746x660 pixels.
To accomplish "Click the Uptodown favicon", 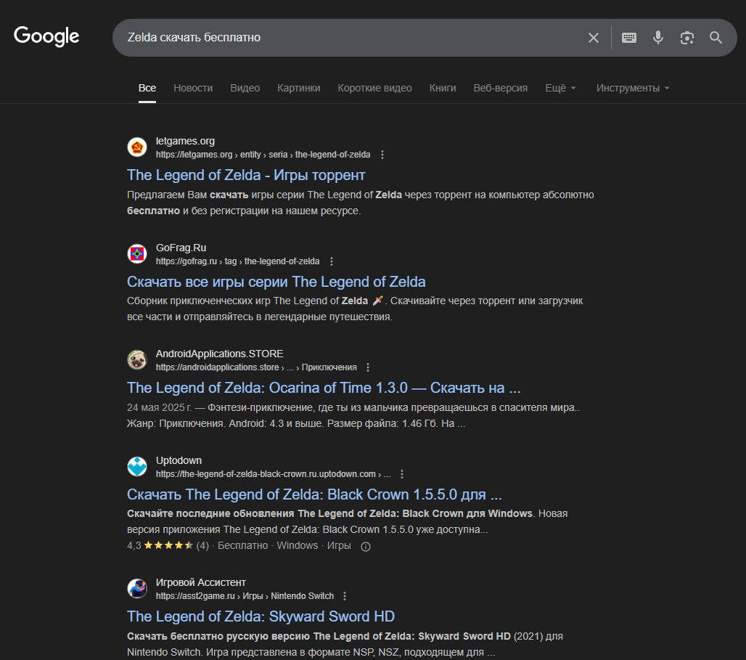I will [137, 467].
